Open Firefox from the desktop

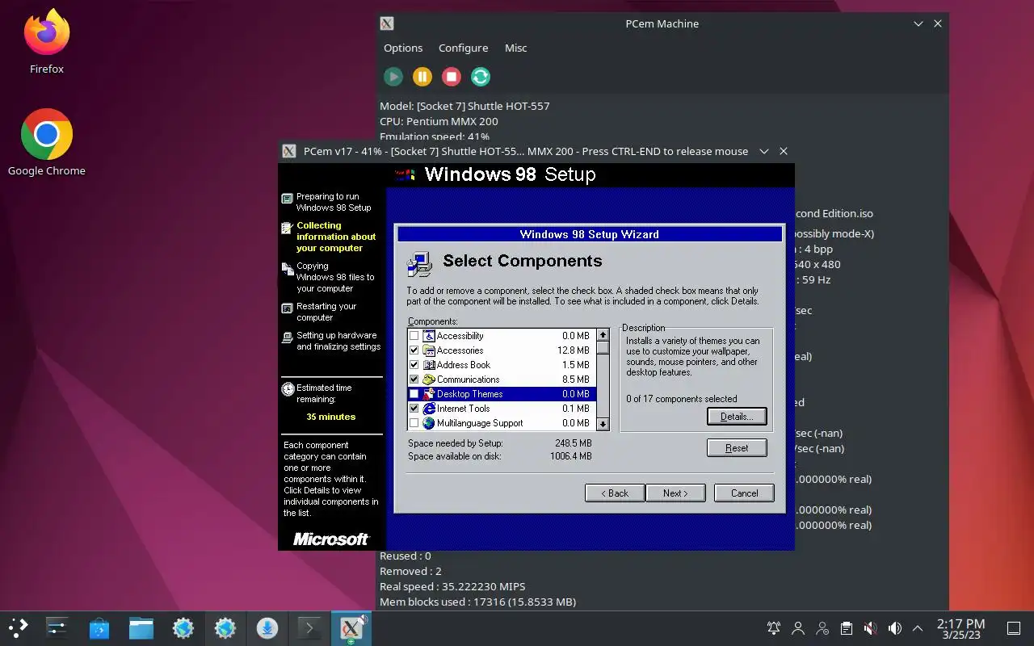[x=46, y=42]
